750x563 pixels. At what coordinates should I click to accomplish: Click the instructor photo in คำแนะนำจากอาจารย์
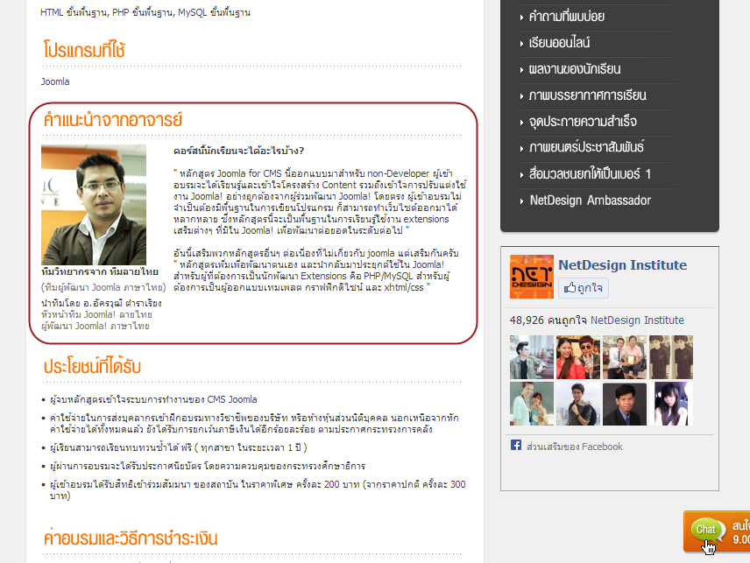click(94, 205)
